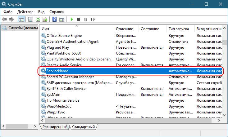Select the SynTPEnh Caller Service row
This screenshot has height=137, width=228.
131,89
